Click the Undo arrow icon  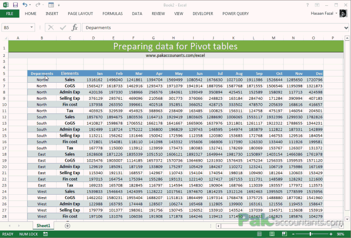point(25,5)
